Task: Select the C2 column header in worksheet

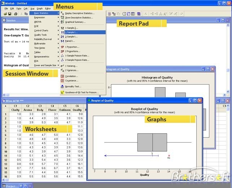Action: [x=28, y=106]
